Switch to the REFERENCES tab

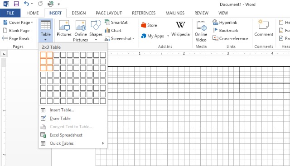[x=144, y=13]
